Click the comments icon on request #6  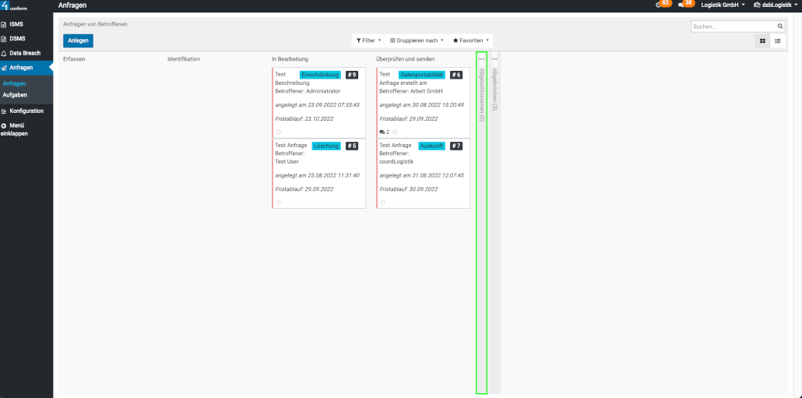tap(382, 132)
